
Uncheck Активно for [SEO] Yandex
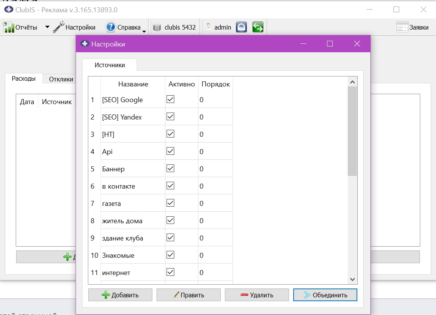pyautogui.click(x=170, y=117)
